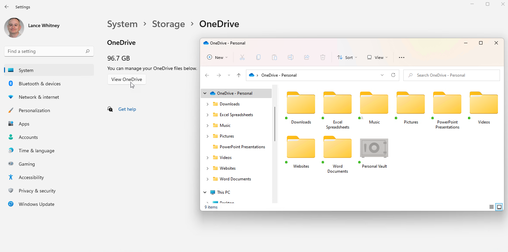Open the New dropdown in Explorer
The width and height of the screenshot is (508, 252).
point(217,57)
